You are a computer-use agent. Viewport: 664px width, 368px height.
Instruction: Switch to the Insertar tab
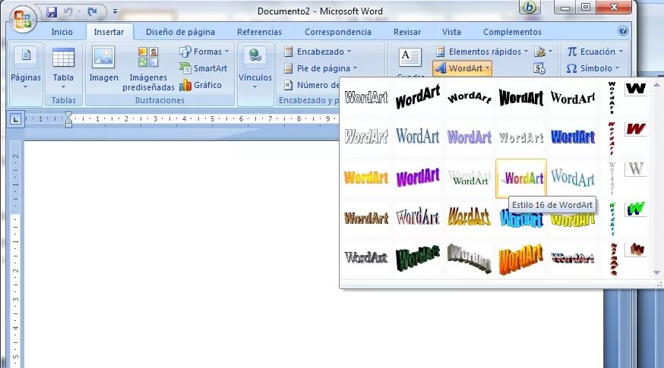[x=109, y=32]
